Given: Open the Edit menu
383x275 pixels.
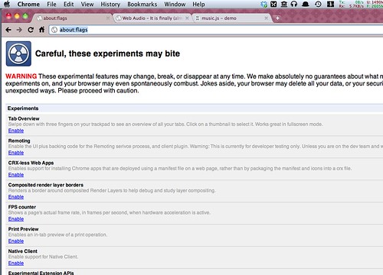Looking at the screenshot, I should [x=68, y=4].
